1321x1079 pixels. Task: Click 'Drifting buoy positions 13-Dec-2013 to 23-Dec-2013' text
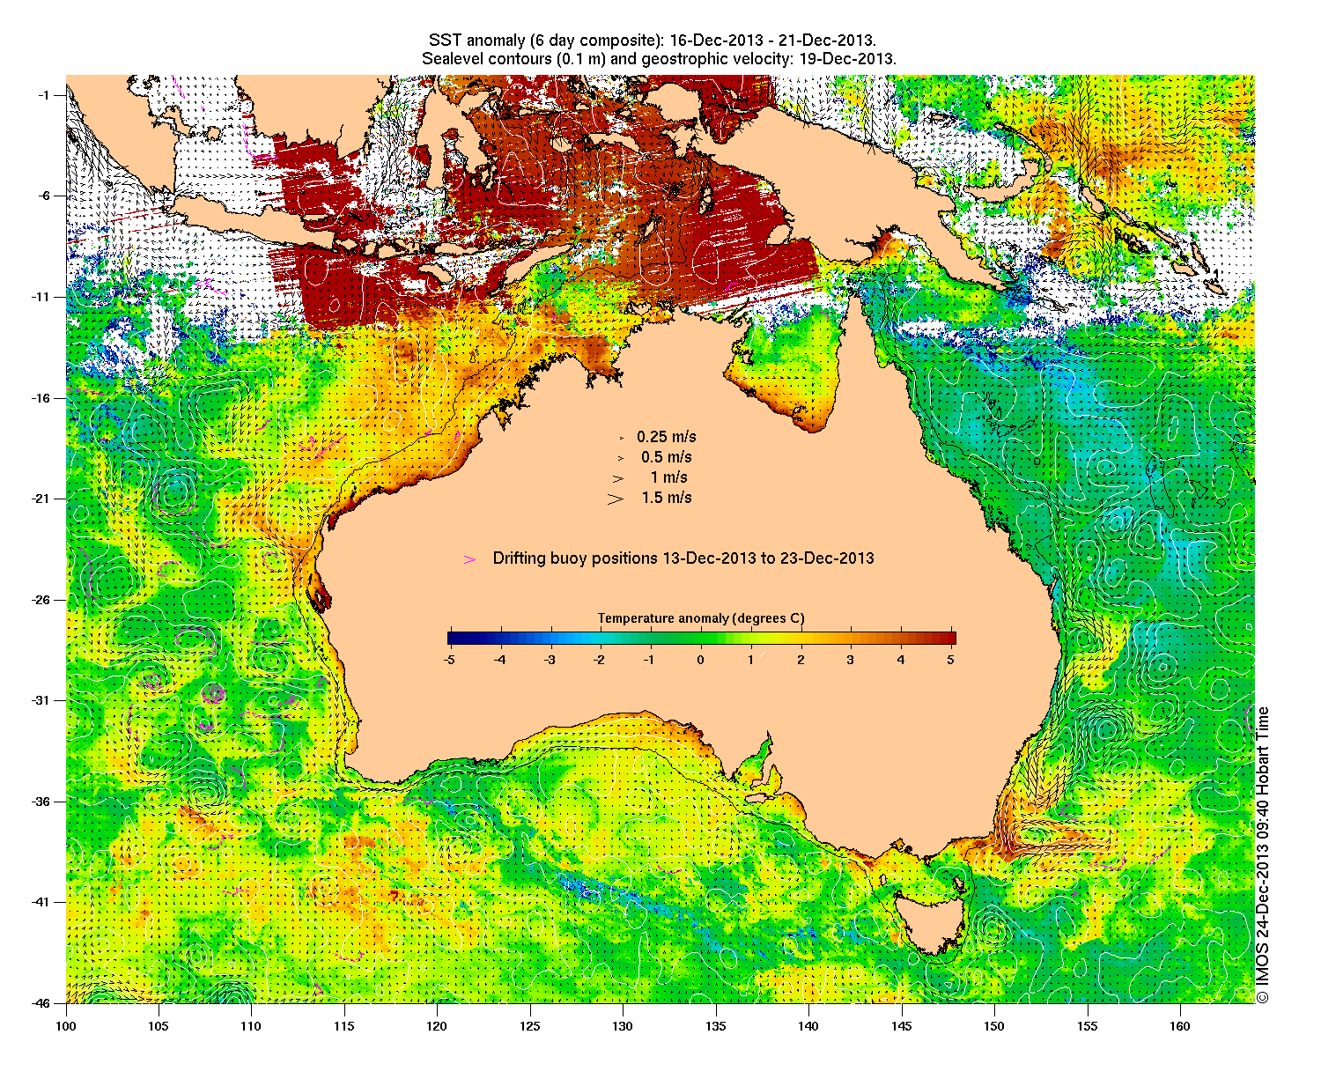point(683,558)
